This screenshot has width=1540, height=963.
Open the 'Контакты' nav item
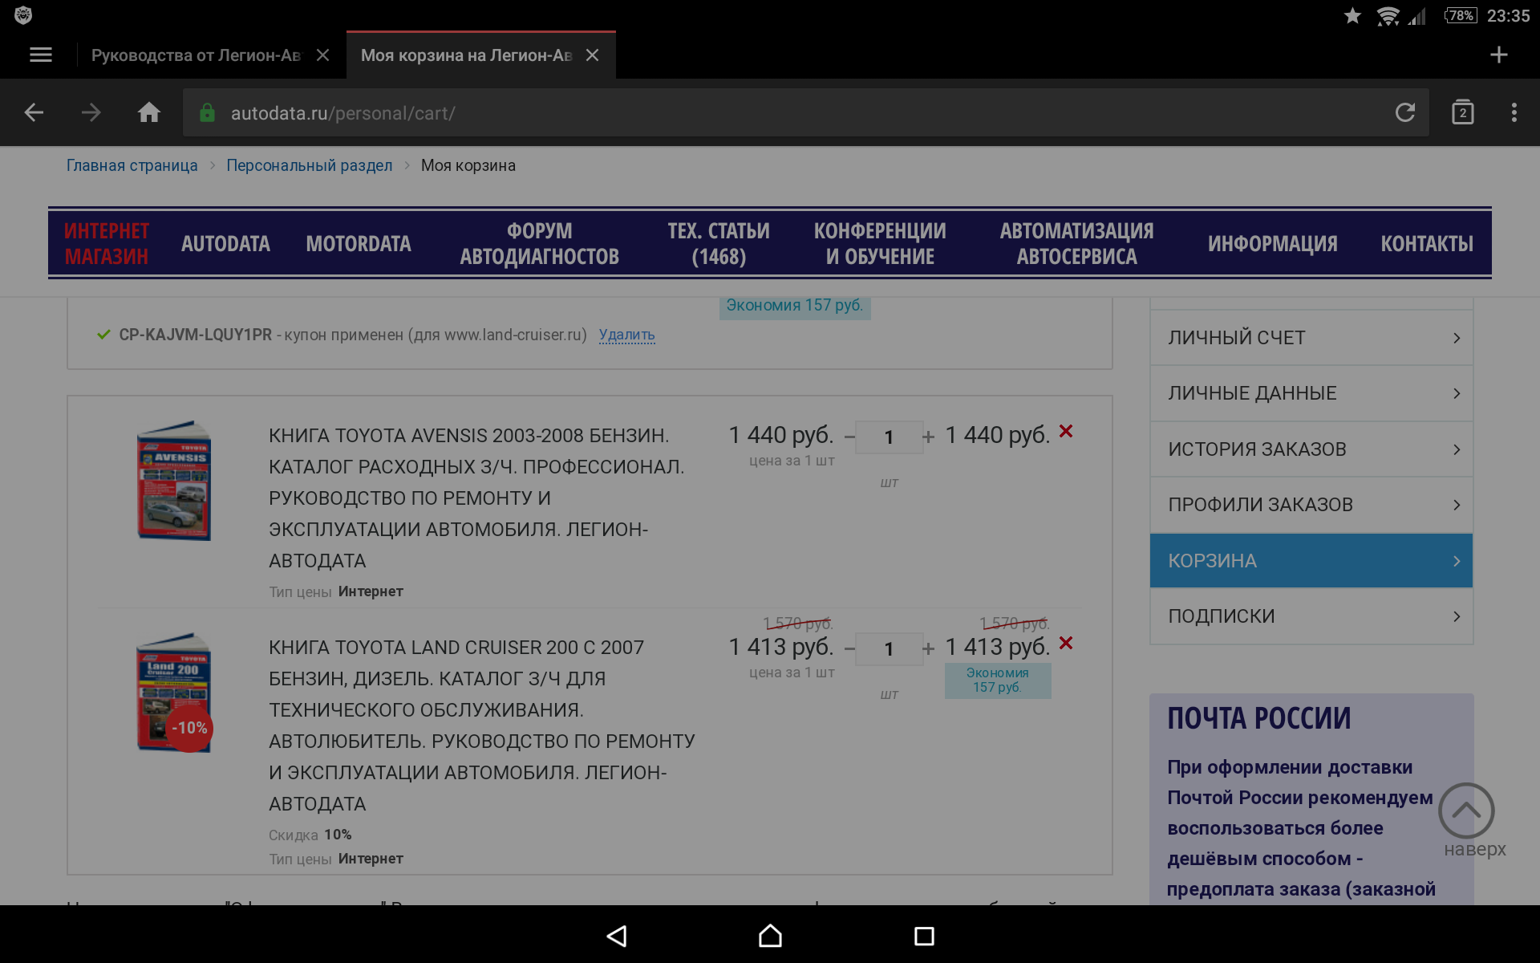coord(1427,243)
